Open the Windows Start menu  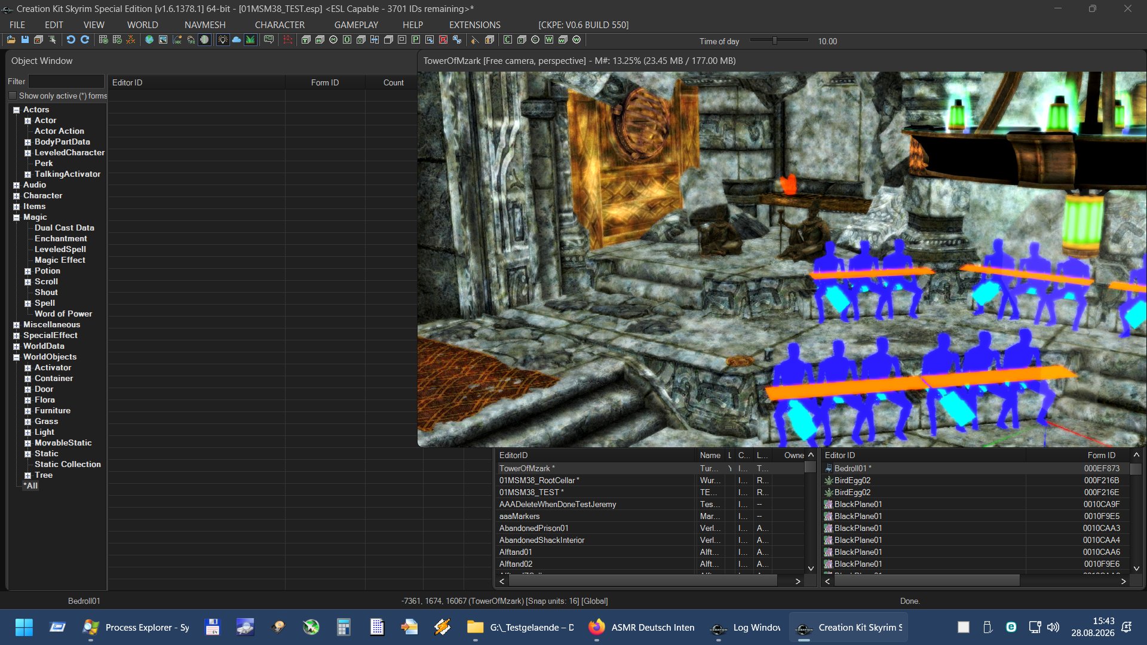[x=24, y=627]
